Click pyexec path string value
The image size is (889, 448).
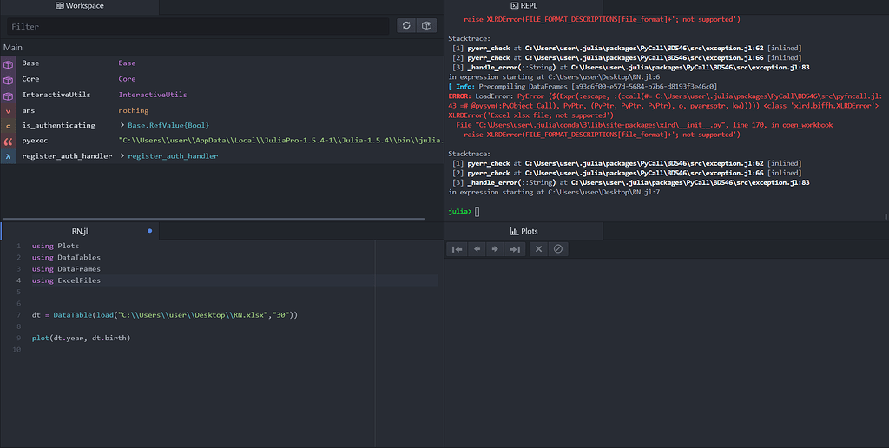click(280, 140)
